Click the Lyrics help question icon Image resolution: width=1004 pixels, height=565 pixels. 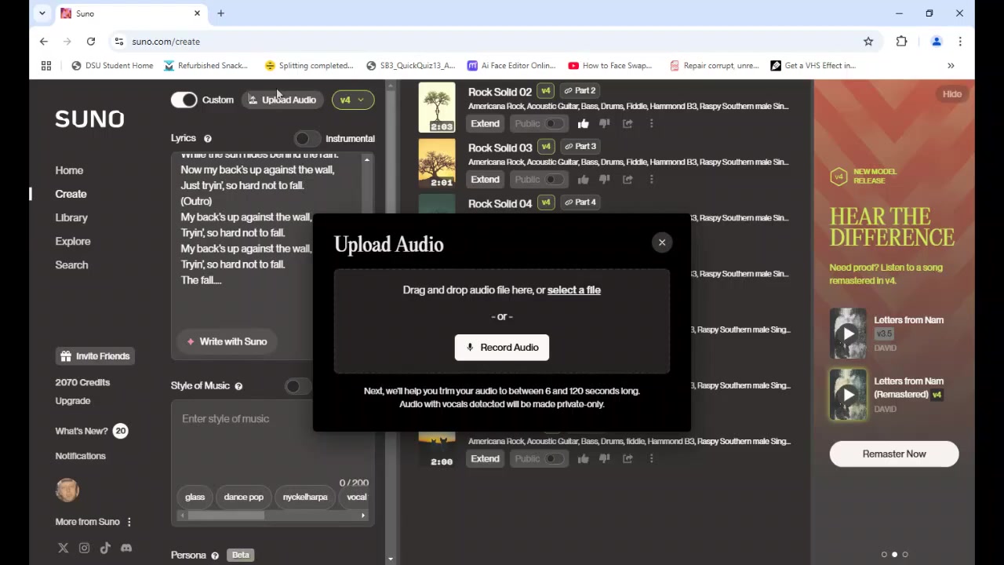(x=208, y=139)
